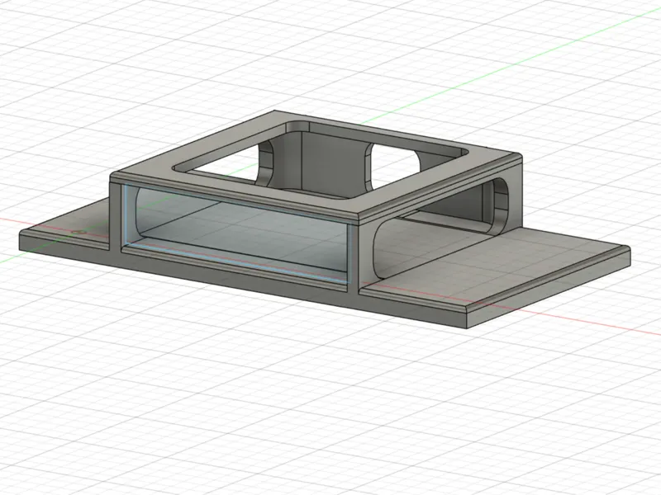
Task: Select the blue-highlighted front opening face
Action: [x=237, y=233]
